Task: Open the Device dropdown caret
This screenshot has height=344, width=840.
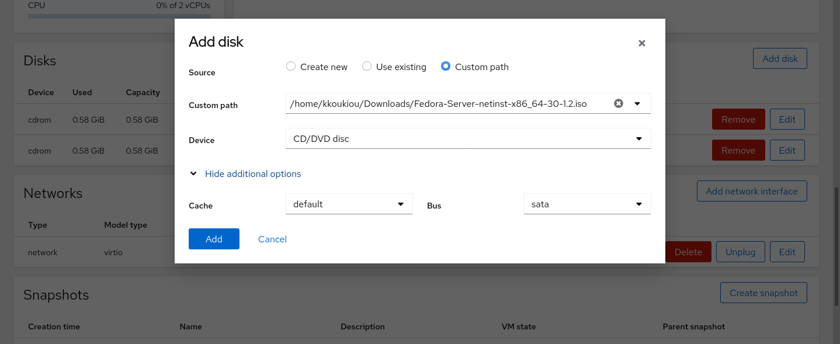Action: click(x=639, y=138)
